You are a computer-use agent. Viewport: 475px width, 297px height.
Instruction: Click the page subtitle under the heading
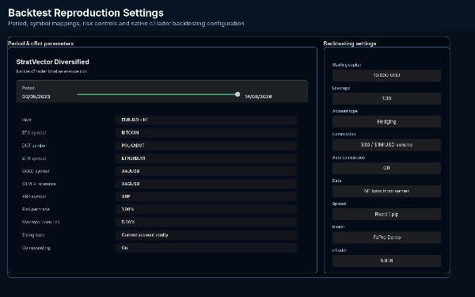click(x=126, y=23)
